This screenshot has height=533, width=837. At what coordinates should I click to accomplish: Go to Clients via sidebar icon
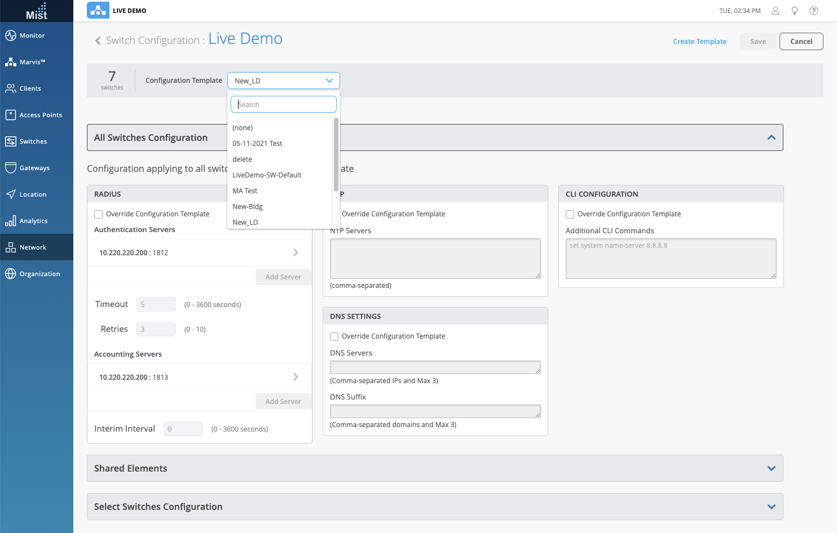[10, 88]
